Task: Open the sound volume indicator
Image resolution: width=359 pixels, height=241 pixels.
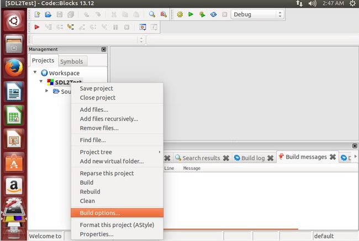Action: coord(312,3)
